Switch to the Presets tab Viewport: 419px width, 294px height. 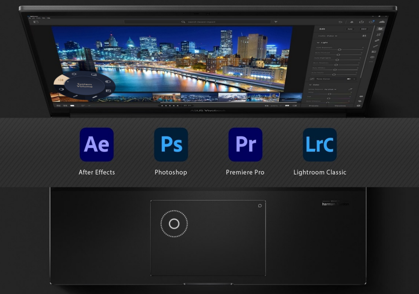[x=315, y=105]
